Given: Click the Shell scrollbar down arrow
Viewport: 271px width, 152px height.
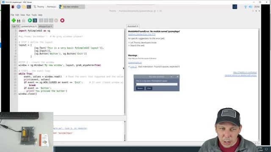Looking at the screenshot, I should 124,140.
